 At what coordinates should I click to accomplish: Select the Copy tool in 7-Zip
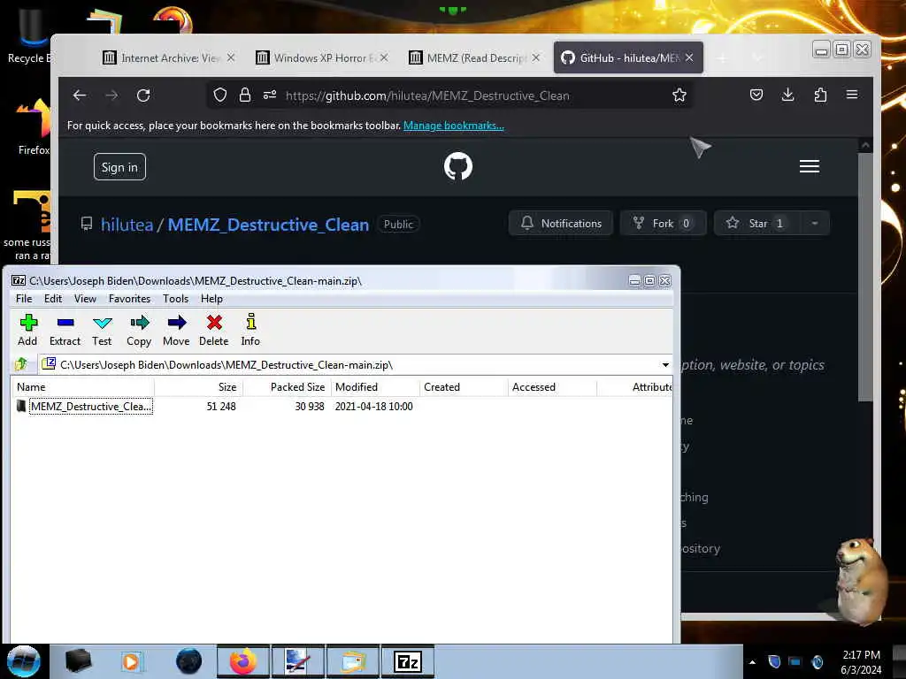(x=139, y=331)
